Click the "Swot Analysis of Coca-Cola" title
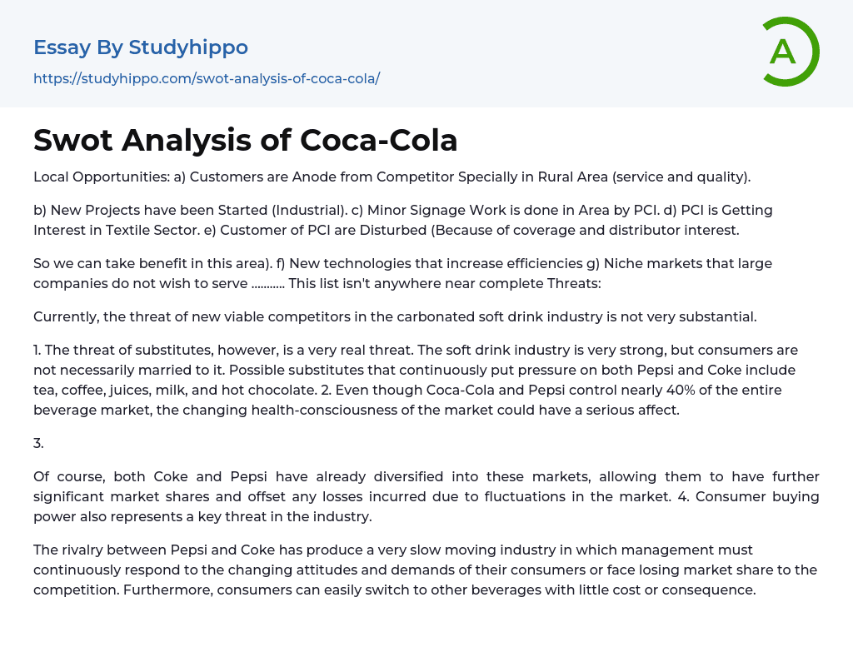853x647 pixels. (x=246, y=140)
